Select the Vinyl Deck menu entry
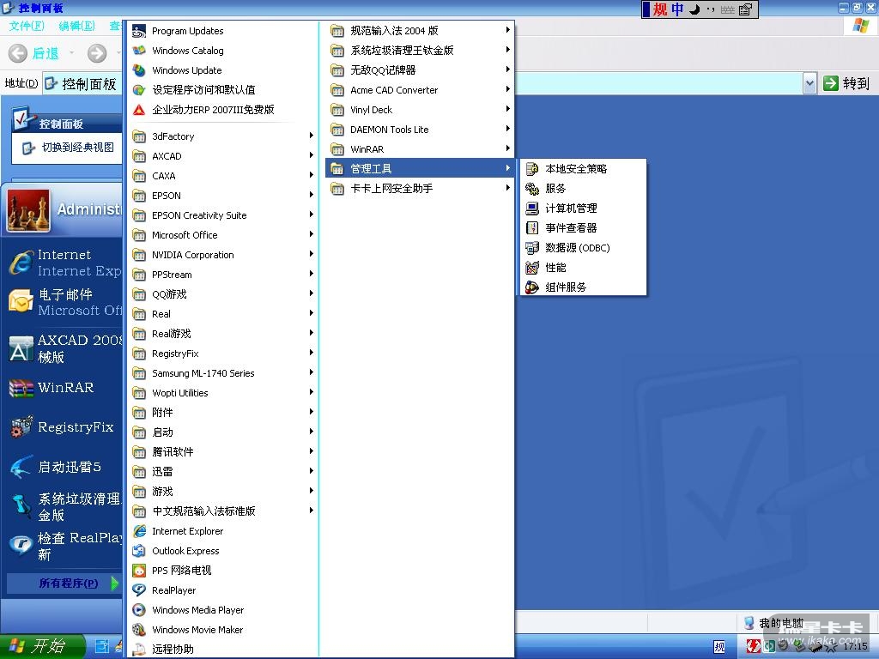 [x=420, y=110]
